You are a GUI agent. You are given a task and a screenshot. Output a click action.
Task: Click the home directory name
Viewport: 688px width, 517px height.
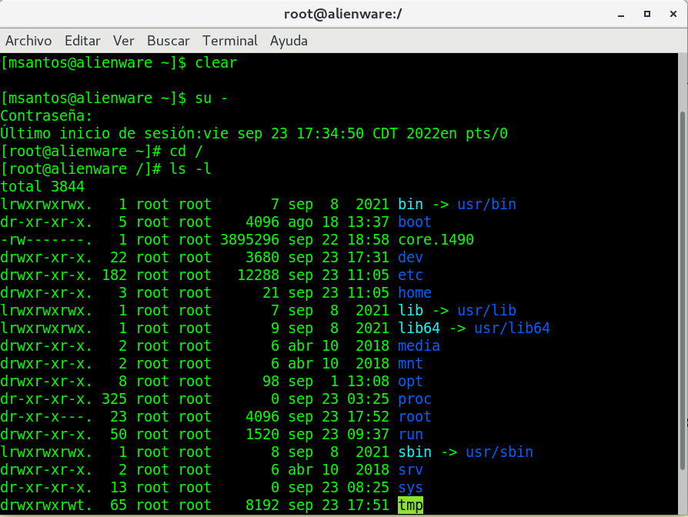coord(415,292)
